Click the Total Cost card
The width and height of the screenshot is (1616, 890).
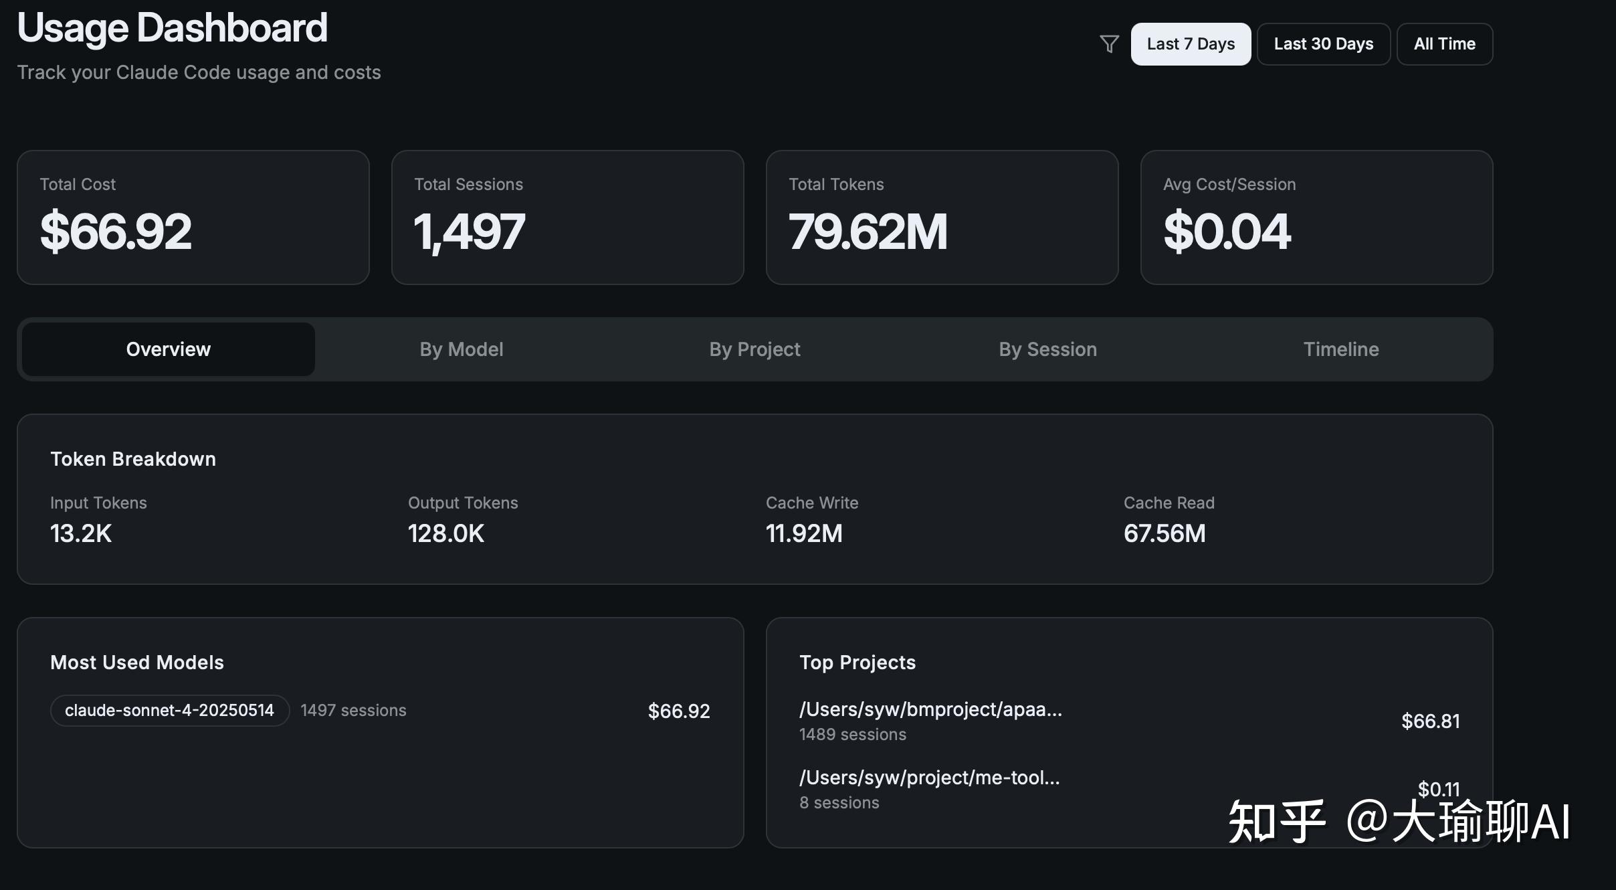click(193, 217)
